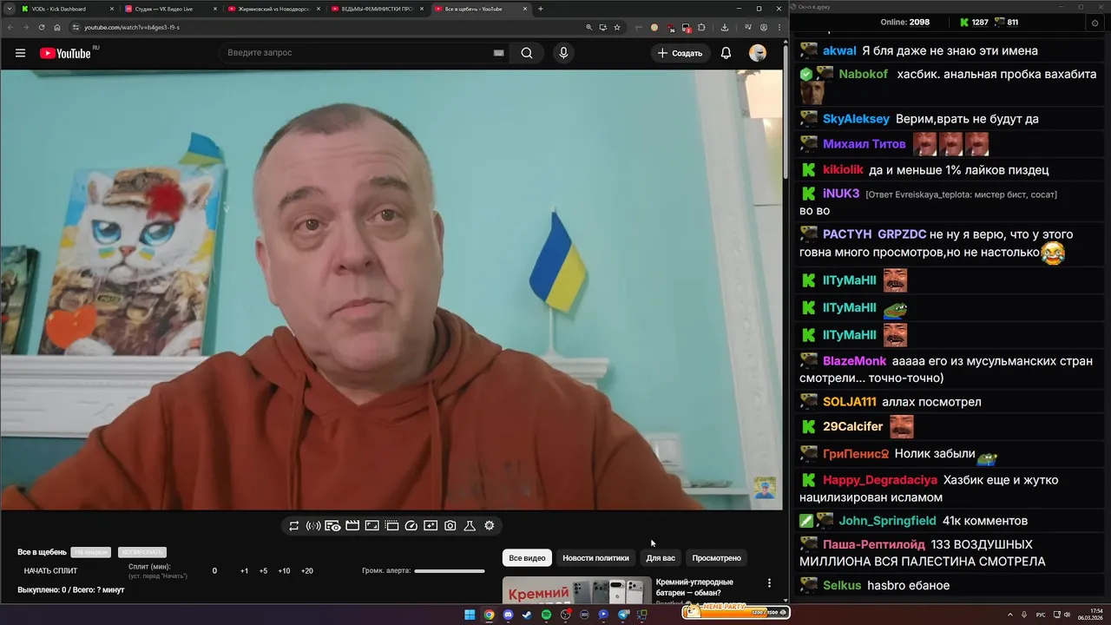
Task: Add five minutes with the +5 button
Action: tap(263, 571)
